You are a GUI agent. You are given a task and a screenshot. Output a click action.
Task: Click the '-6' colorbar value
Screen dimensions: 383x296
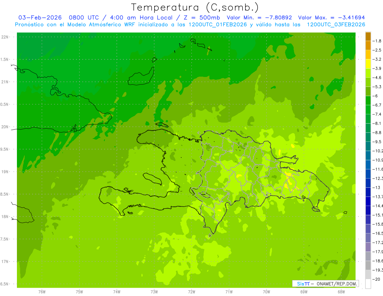point(376,96)
